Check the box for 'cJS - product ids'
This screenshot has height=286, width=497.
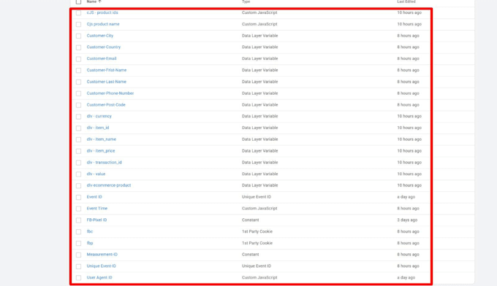click(x=78, y=13)
